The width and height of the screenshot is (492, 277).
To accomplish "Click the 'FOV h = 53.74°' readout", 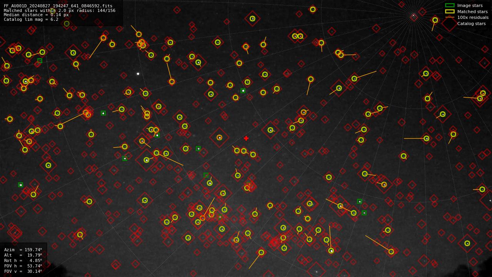I will pos(23,266).
